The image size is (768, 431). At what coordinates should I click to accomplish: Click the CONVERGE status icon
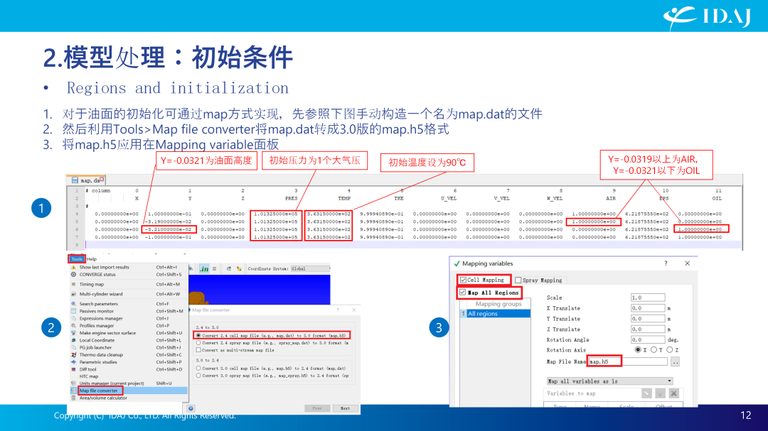coord(73,275)
